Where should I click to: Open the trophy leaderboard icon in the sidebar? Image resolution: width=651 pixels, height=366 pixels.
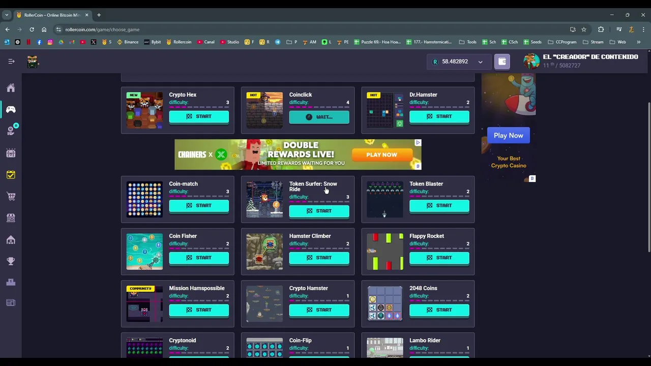11,261
